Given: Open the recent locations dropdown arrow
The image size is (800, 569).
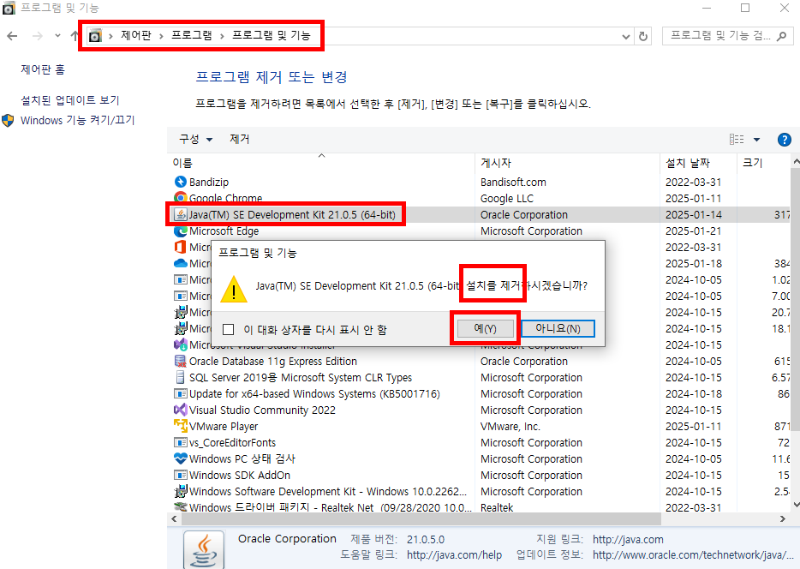Looking at the screenshot, I should point(57,36).
